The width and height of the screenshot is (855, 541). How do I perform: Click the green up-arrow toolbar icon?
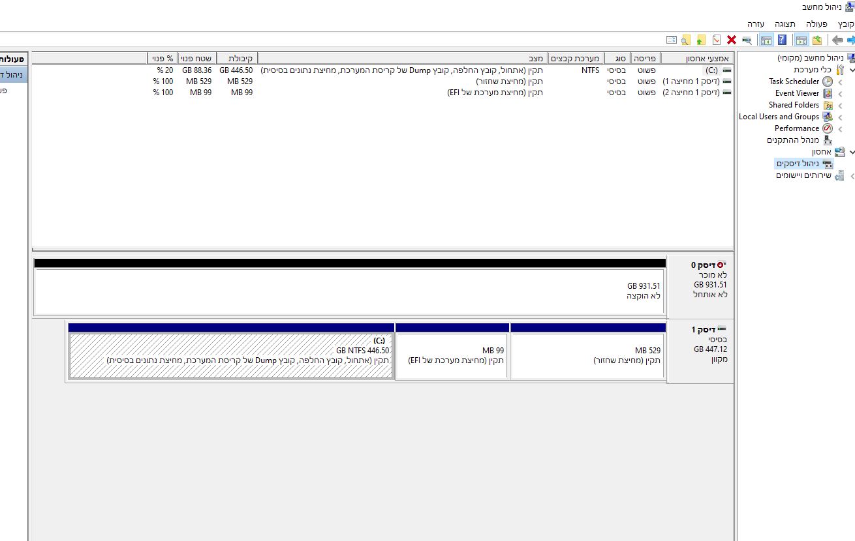click(x=700, y=40)
